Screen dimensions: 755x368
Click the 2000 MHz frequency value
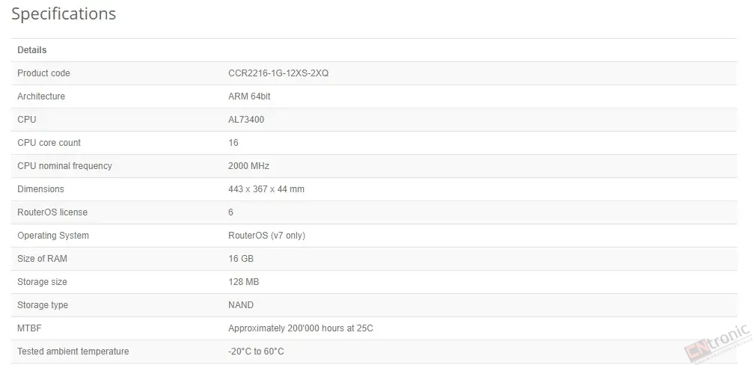[249, 166]
